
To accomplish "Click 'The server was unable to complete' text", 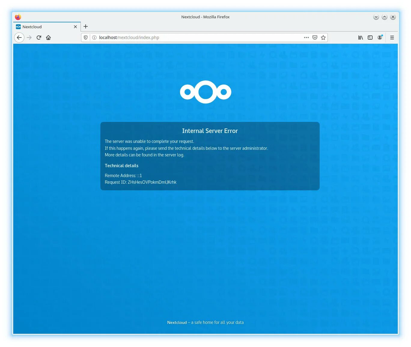I will click(x=149, y=141).
